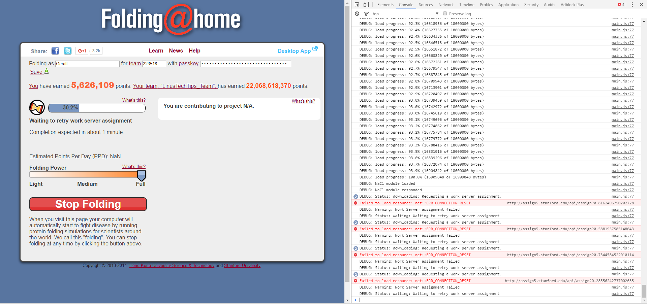Open the DevTools three-dot customize menu

[632, 5]
